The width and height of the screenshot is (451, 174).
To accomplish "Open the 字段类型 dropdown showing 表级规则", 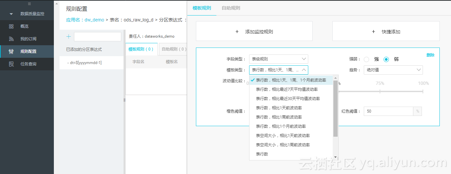I will click(x=279, y=59).
